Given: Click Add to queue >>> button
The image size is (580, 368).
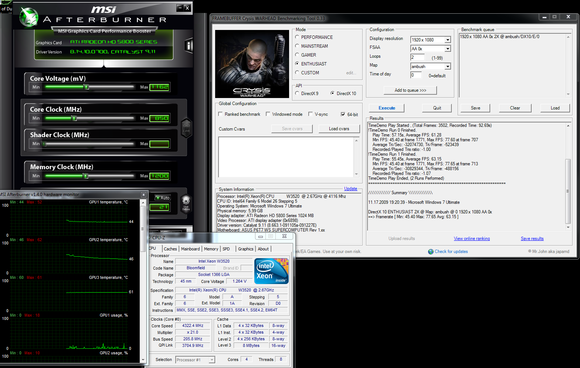Looking at the screenshot, I should (x=410, y=90).
